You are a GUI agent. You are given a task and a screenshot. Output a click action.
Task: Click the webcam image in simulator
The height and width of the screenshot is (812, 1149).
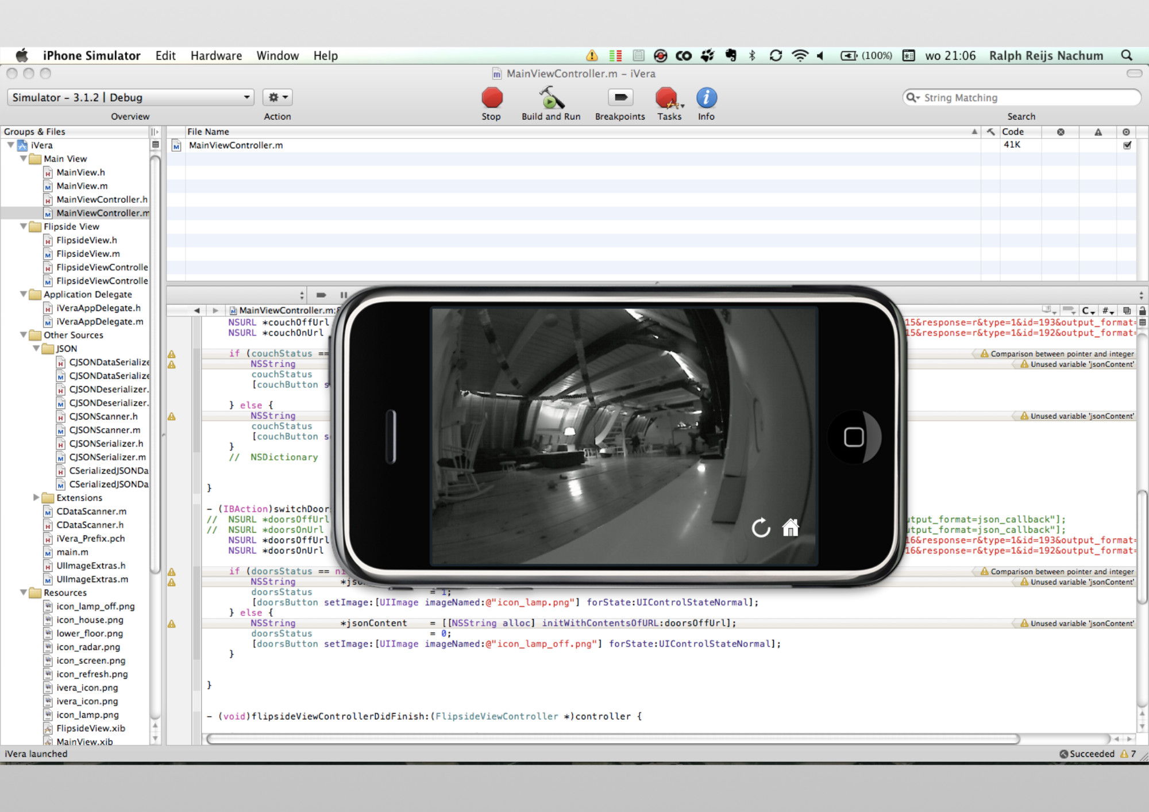pos(624,436)
